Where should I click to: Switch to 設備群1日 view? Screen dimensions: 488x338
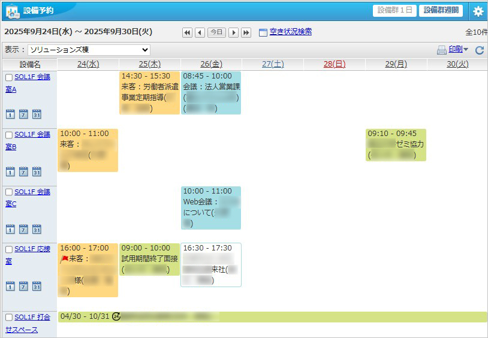394,11
